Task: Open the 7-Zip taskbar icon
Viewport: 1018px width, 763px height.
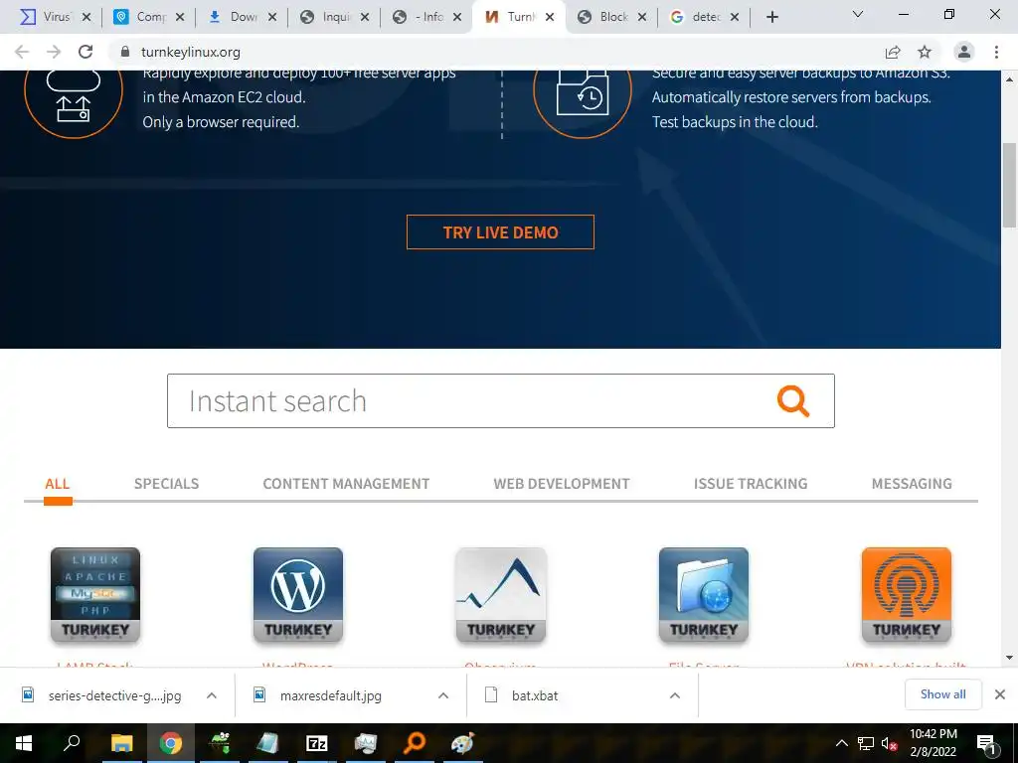Action: 316,743
